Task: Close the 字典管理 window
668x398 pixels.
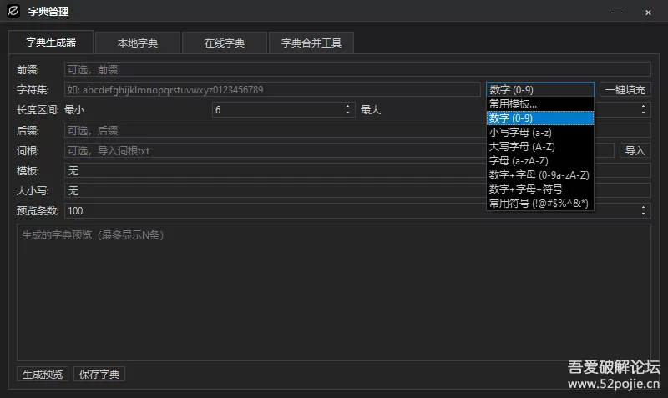Action: coord(648,13)
